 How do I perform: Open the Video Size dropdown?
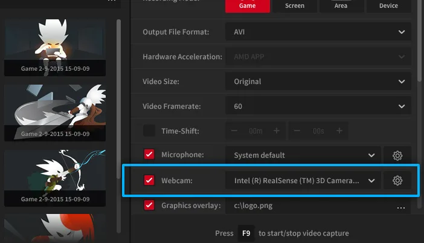coord(318,82)
